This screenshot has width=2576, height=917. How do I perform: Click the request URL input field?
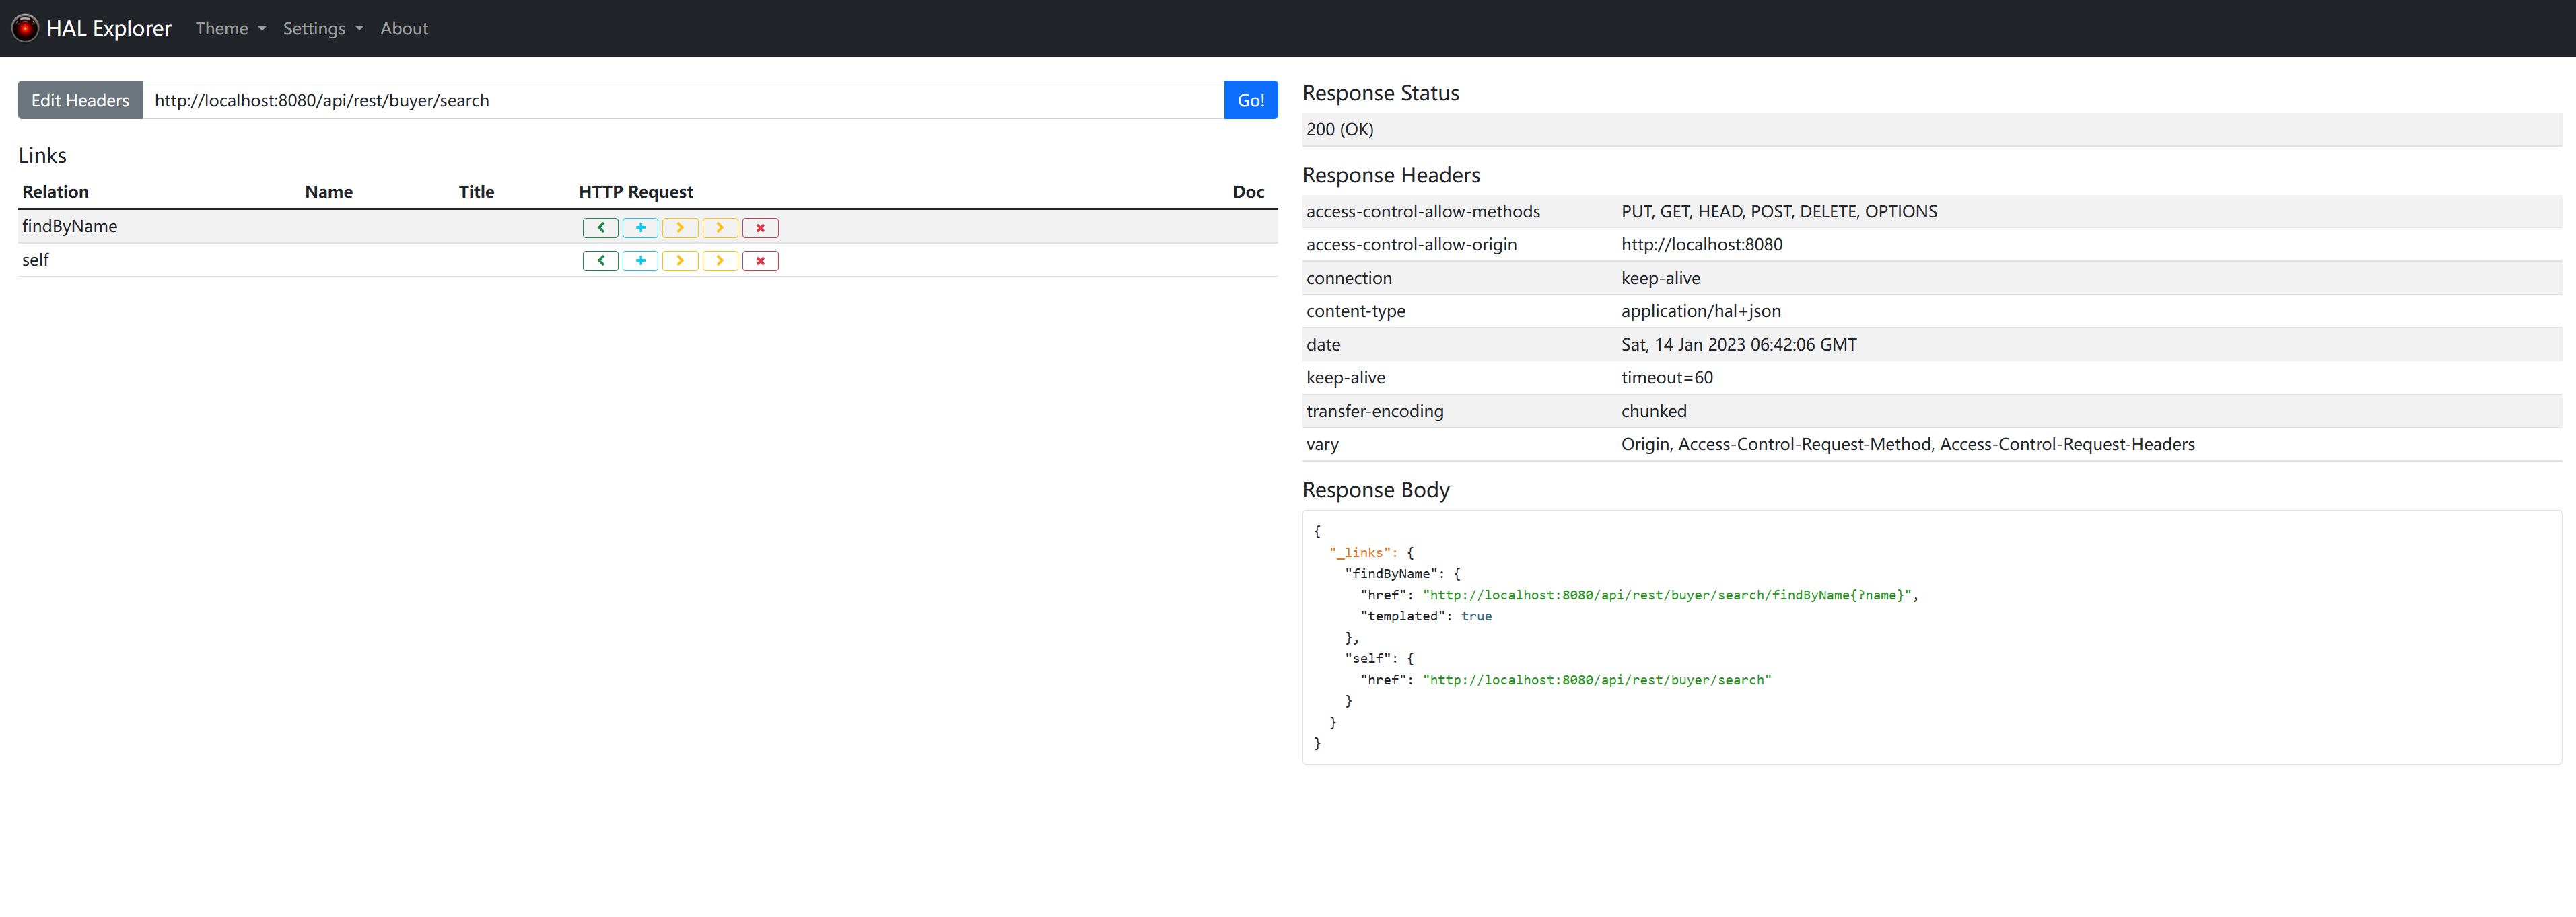[682, 100]
